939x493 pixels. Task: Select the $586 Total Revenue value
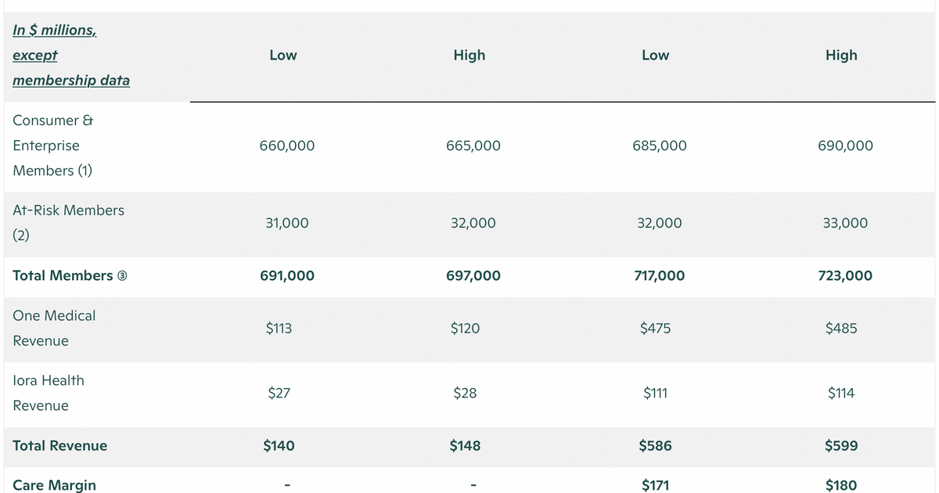point(655,446)
